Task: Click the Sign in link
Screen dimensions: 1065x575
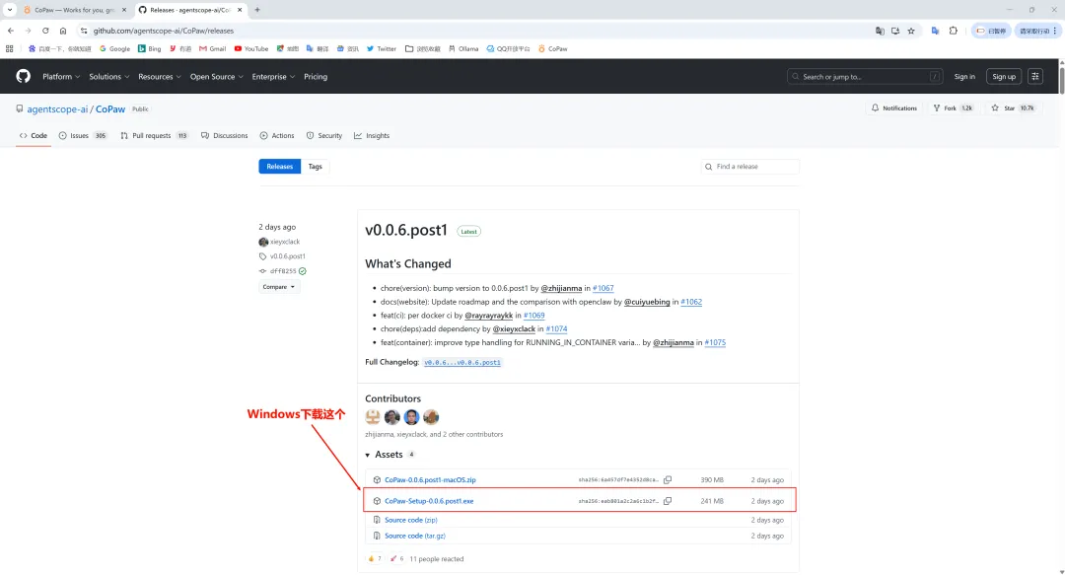Action: [x=964, y=77]
